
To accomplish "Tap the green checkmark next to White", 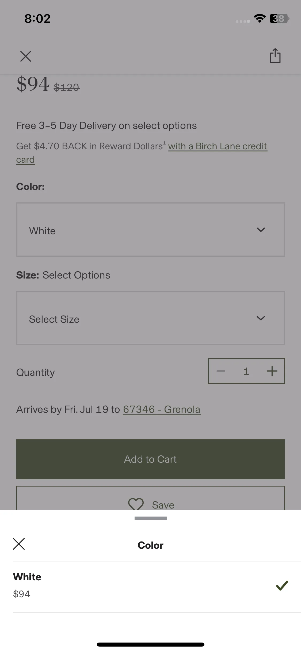I will (282, 585).
